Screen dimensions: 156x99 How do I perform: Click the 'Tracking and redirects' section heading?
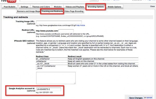16,17
